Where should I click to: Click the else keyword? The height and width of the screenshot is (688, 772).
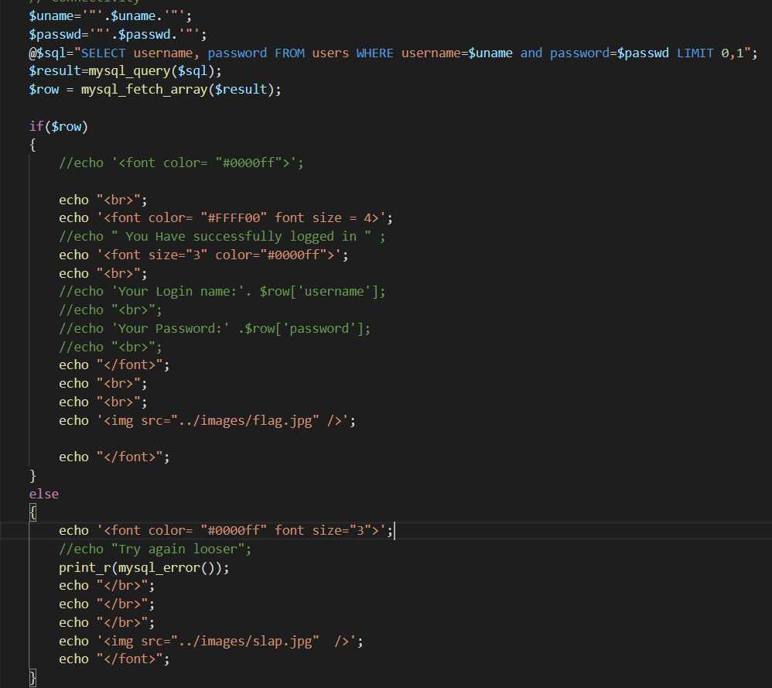pyautogui.click(x=43, y=494)
